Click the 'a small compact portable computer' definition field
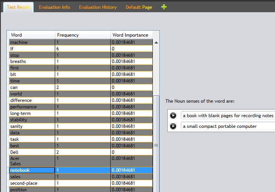The height and width of the screenshot is (192, 275). coord(228,126)
